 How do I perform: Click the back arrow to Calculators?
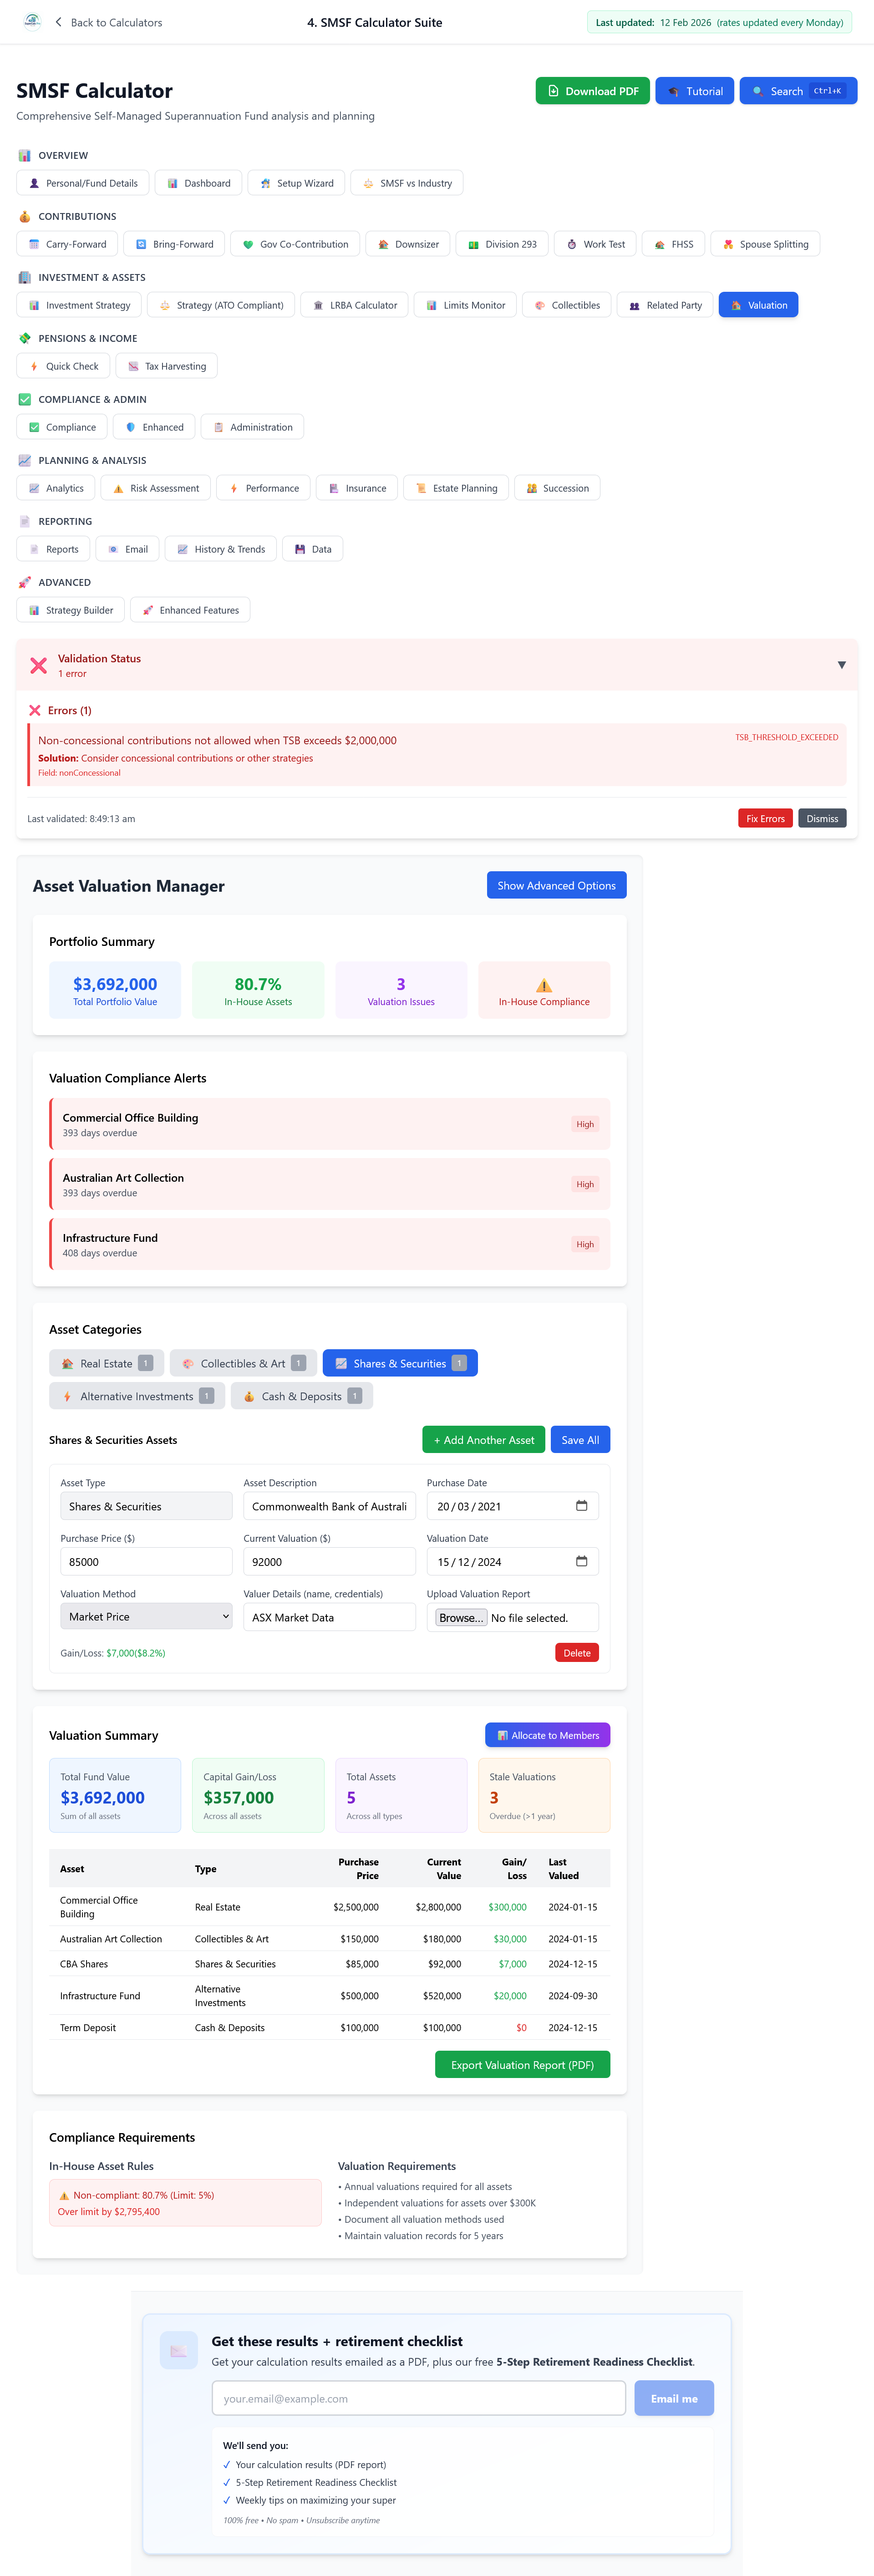point(58,22)
